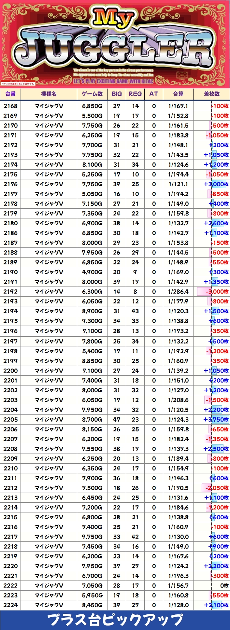Click game count 4,900G for machine 2190
The height and width of the screenshot is (630, 230).
coord(92,272)
